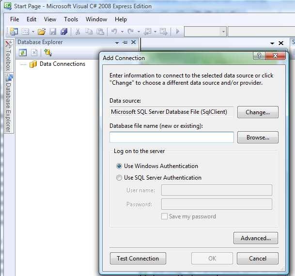
Task: Open the View menu
Action: coord(50,19)
